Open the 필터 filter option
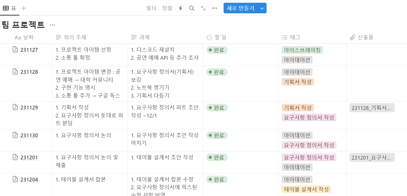407x196 pixels. (x=151, y=8)
